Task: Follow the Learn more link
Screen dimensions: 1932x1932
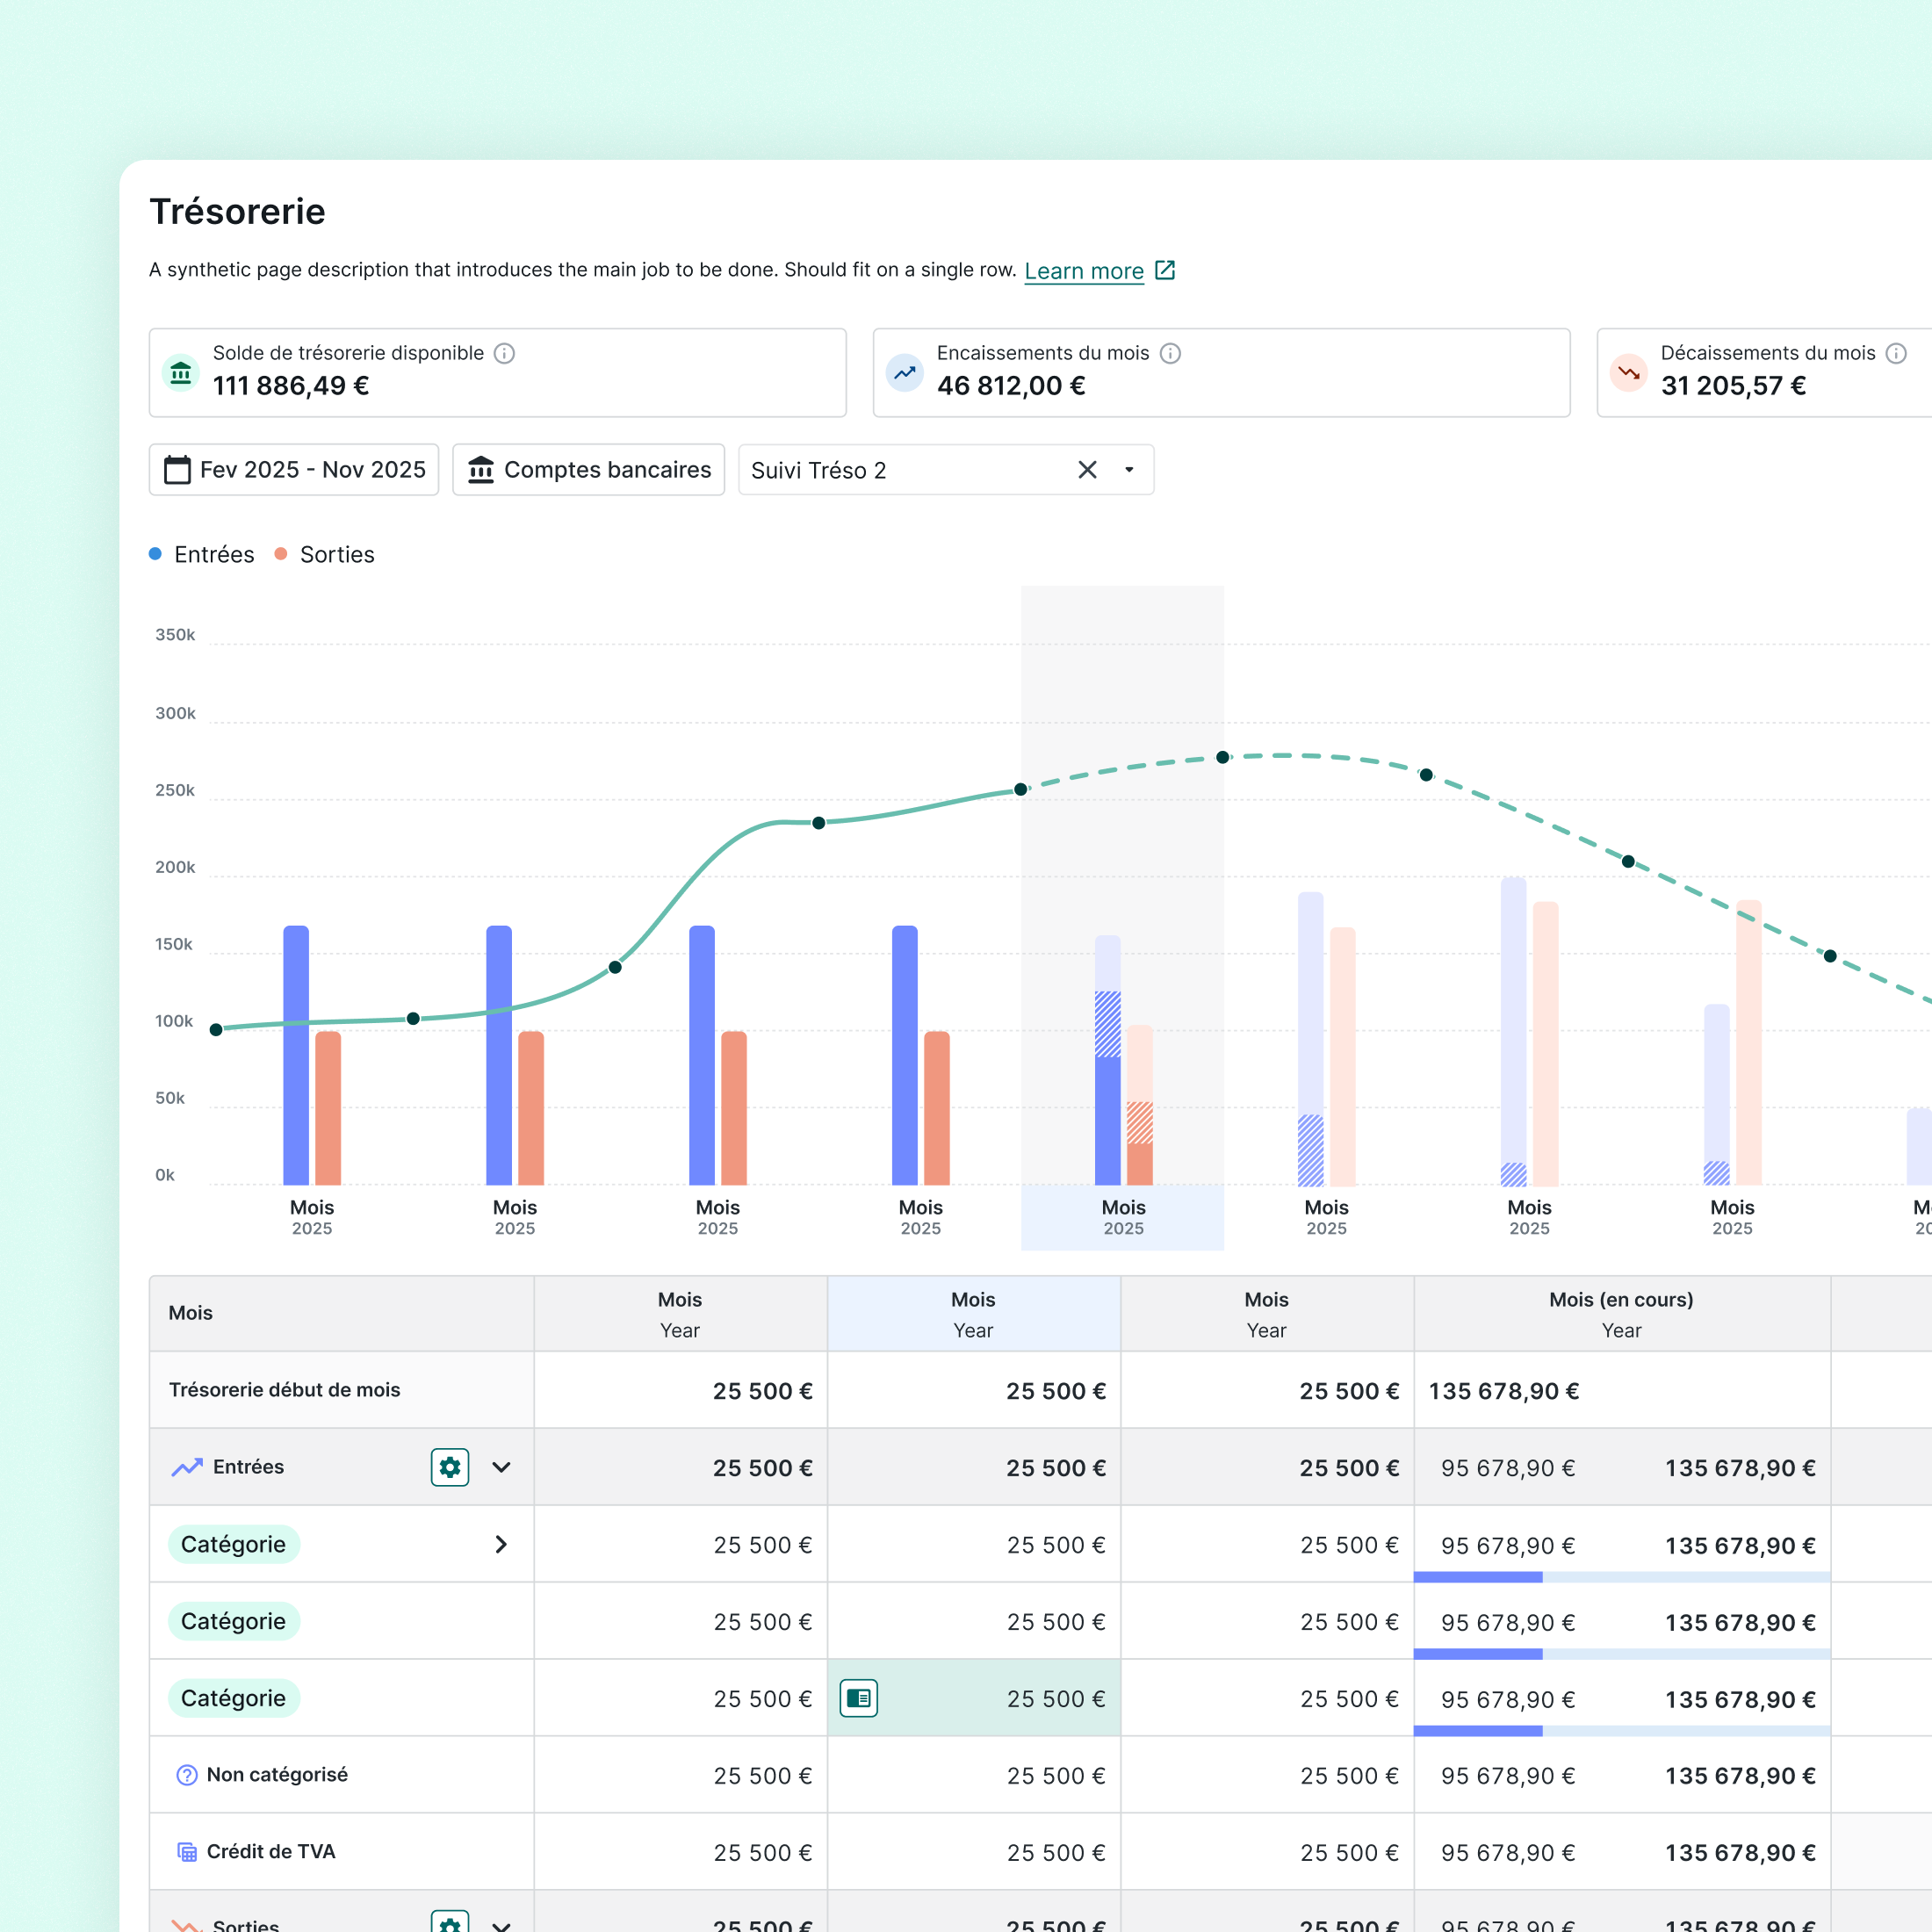Action: [1083, 271]
